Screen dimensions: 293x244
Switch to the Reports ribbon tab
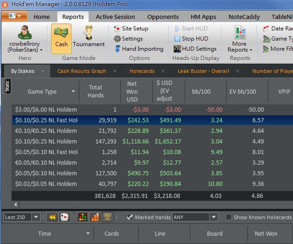point(73,17)
